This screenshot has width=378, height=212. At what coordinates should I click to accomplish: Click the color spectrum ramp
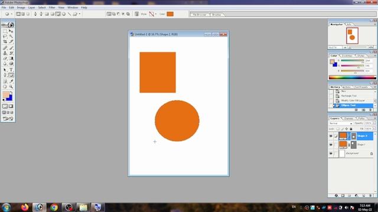353,78
